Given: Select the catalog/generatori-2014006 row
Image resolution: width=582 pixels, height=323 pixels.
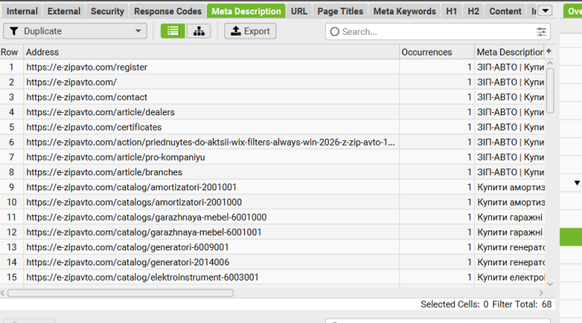Looking at the screenshot, I should point(273,262).
